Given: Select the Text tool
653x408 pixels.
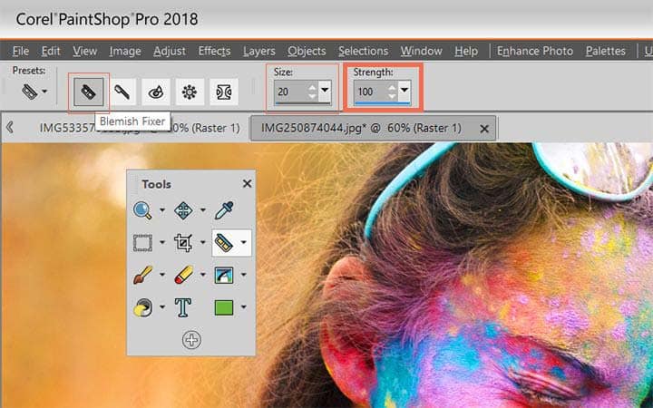Looking at the screenshot, I should pyautogui.click(x=183, y=307).
